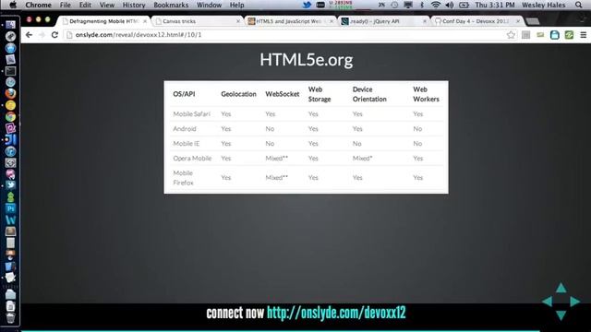Select the Mobile Safari row label

(191, 113)
